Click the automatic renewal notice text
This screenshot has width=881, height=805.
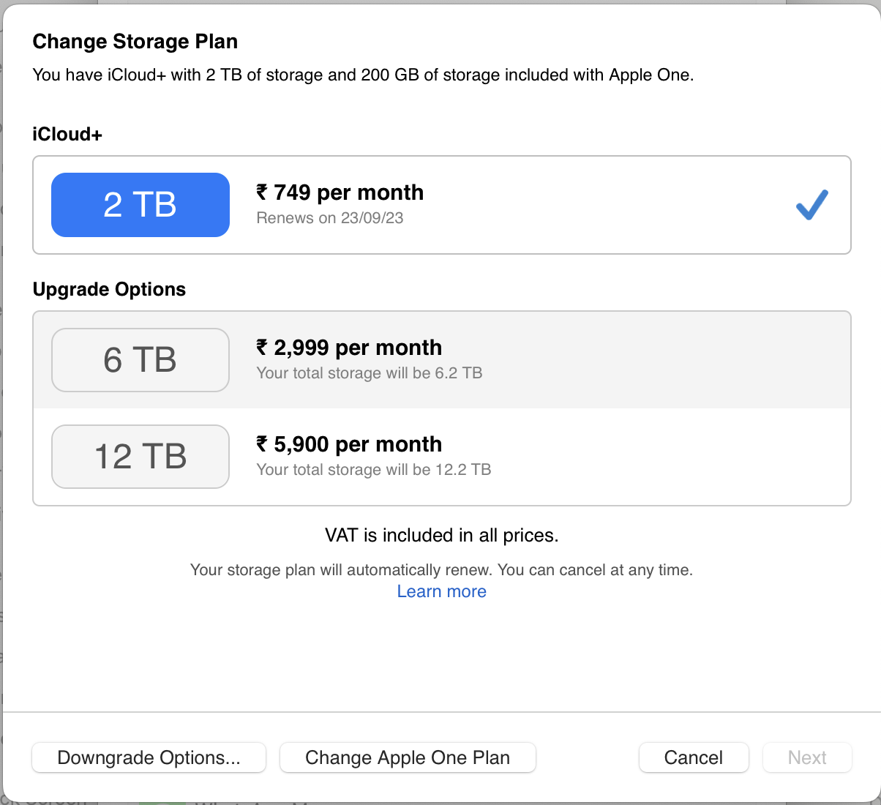click(441, 570)
